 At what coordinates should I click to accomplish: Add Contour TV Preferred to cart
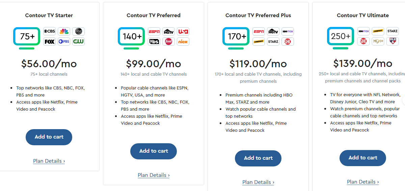tap(154, 151)
